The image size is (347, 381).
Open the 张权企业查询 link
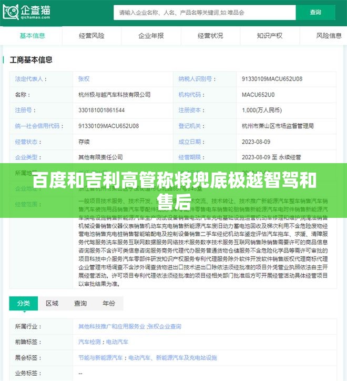pyautogui.click(x=164, y=326)
